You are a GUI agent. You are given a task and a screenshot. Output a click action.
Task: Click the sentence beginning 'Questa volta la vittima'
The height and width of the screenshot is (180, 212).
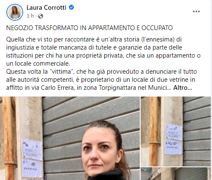(x=101, y=80)
